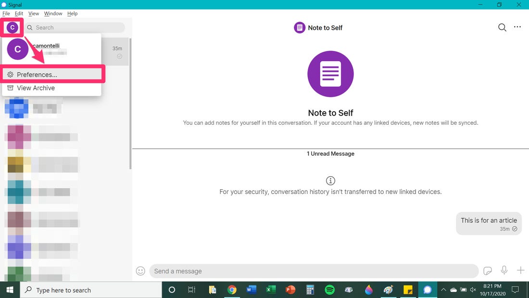Open Task View on the taskbar
The width and height of the screenshot is (529, 298).
coord(191,290)
